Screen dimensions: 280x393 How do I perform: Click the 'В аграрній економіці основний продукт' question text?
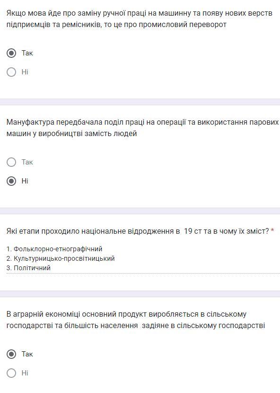(x=136, y=320)
